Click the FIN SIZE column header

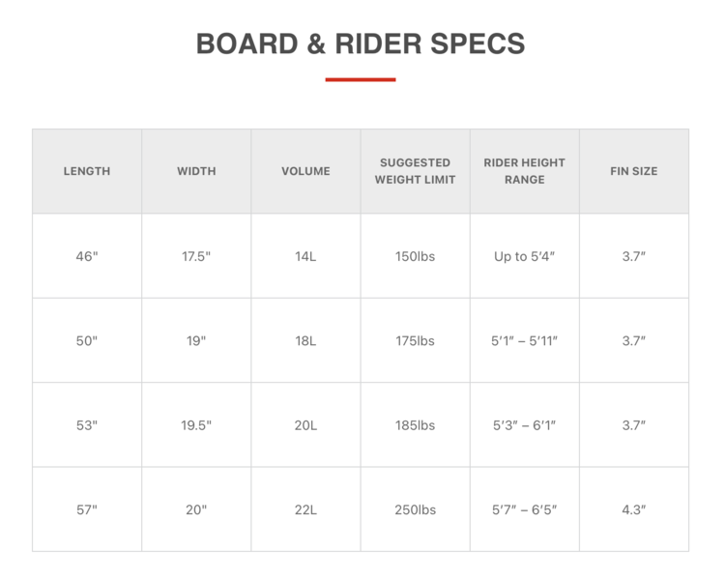click(x=633, y=171)
